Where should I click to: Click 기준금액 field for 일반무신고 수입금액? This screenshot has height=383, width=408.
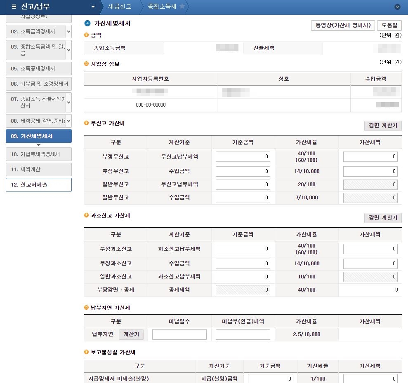point(243,198)
